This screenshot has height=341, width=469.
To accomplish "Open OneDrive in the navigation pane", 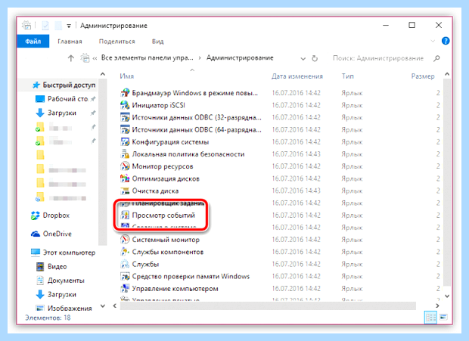I will pyautogui.click(x=51, y=234).
